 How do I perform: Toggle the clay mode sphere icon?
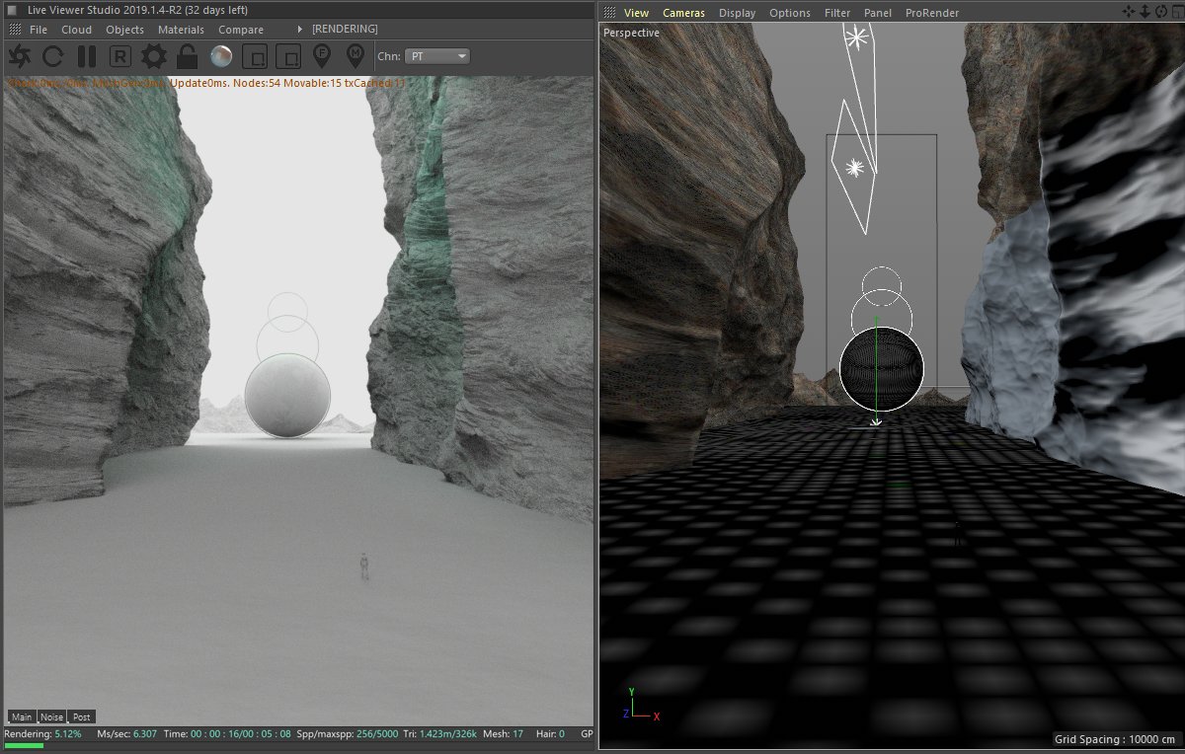coord(221,56)
